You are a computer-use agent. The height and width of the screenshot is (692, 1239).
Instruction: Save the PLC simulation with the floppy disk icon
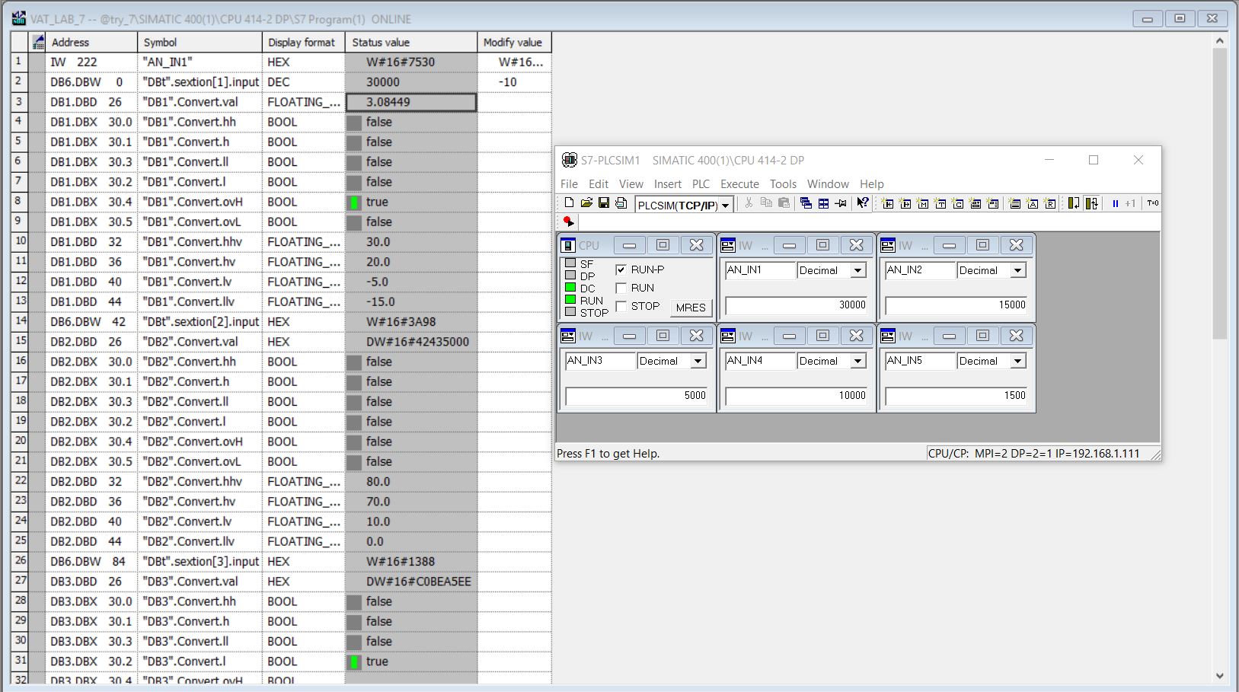604,203
